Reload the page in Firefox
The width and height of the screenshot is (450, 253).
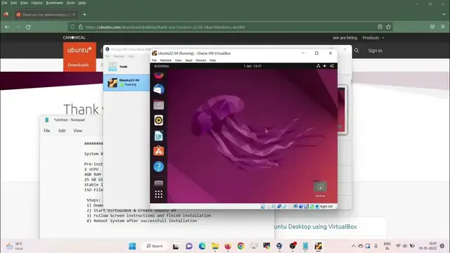pyautogui.click(x=28, y=27)
